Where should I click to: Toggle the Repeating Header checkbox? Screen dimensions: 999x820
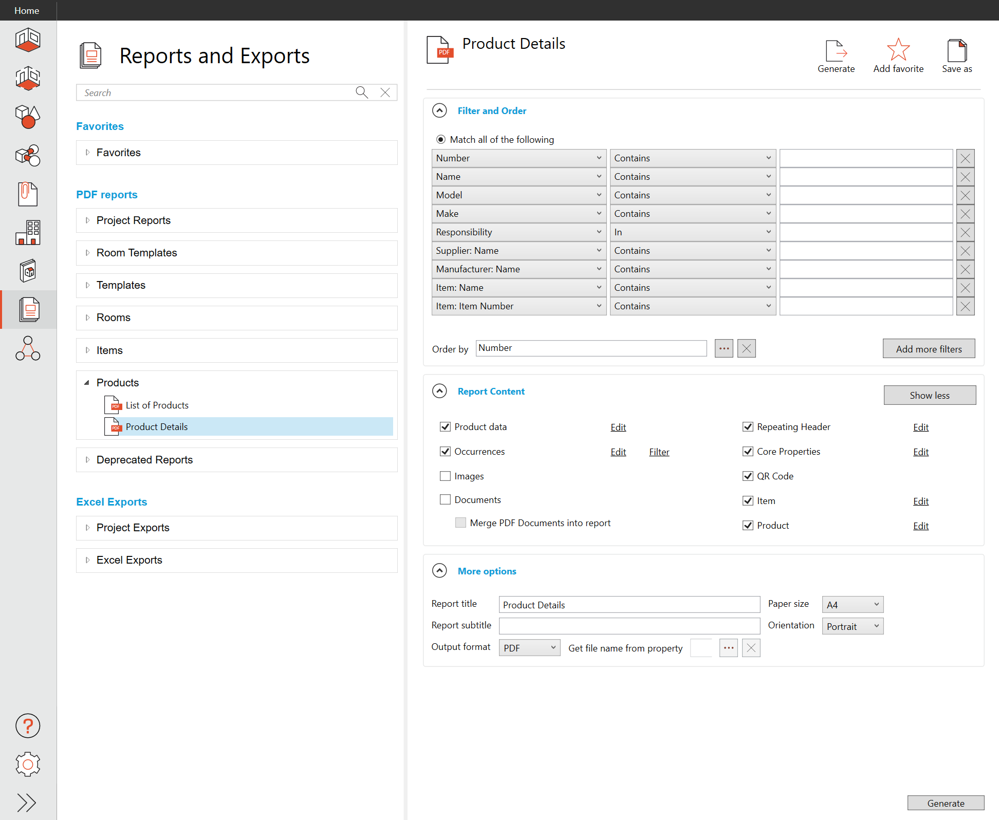(x=748, y=426)
